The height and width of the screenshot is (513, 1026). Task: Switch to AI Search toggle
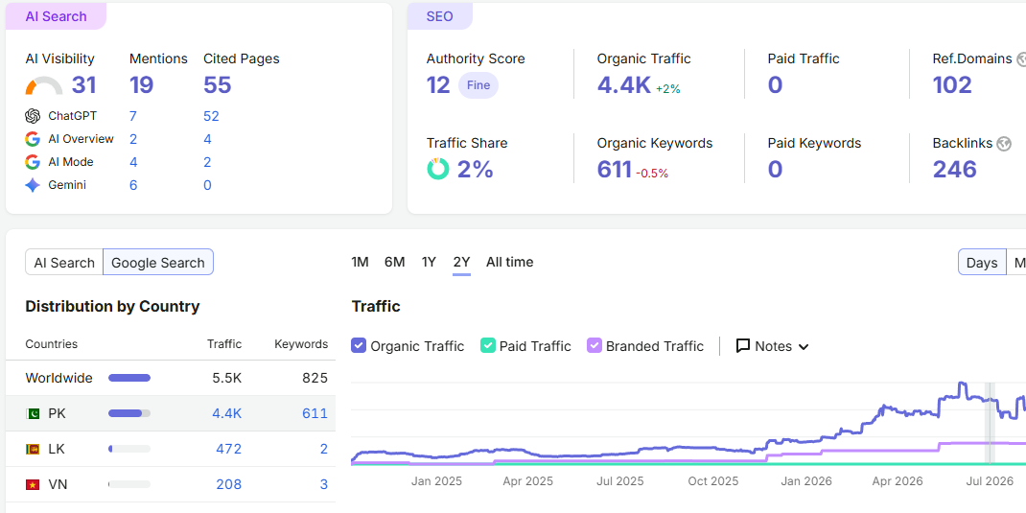pyautogui.click(x=64, y=263)
